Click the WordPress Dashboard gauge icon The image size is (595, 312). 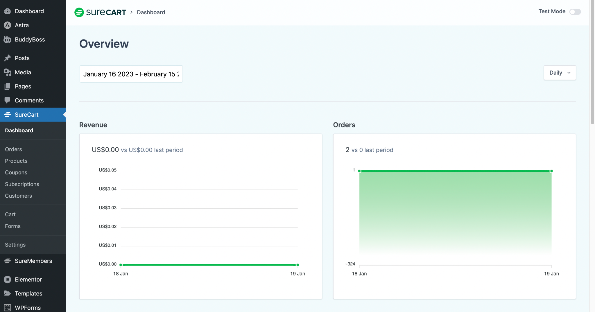click(8, 11)
